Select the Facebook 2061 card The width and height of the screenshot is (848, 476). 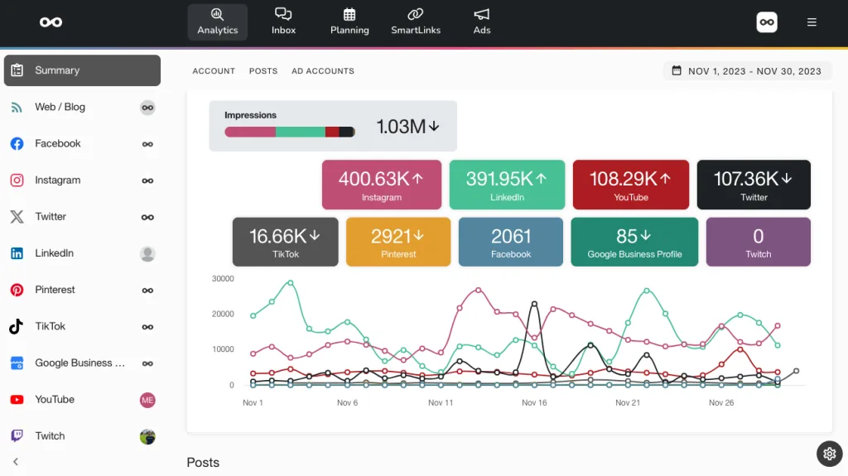(x=511, y=242)
